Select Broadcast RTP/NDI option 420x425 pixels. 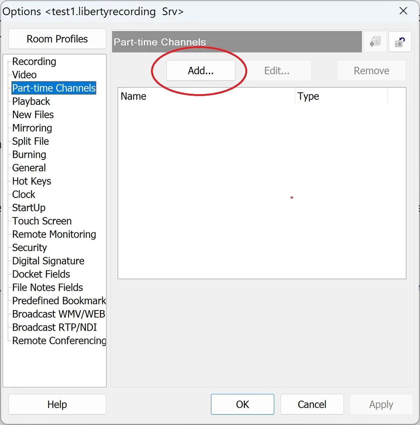pyautogui.click(x=54, y=327)
